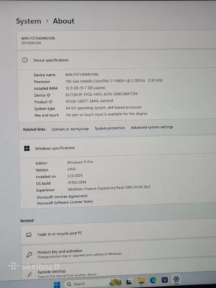Click the Related links label

click(34, 129)
